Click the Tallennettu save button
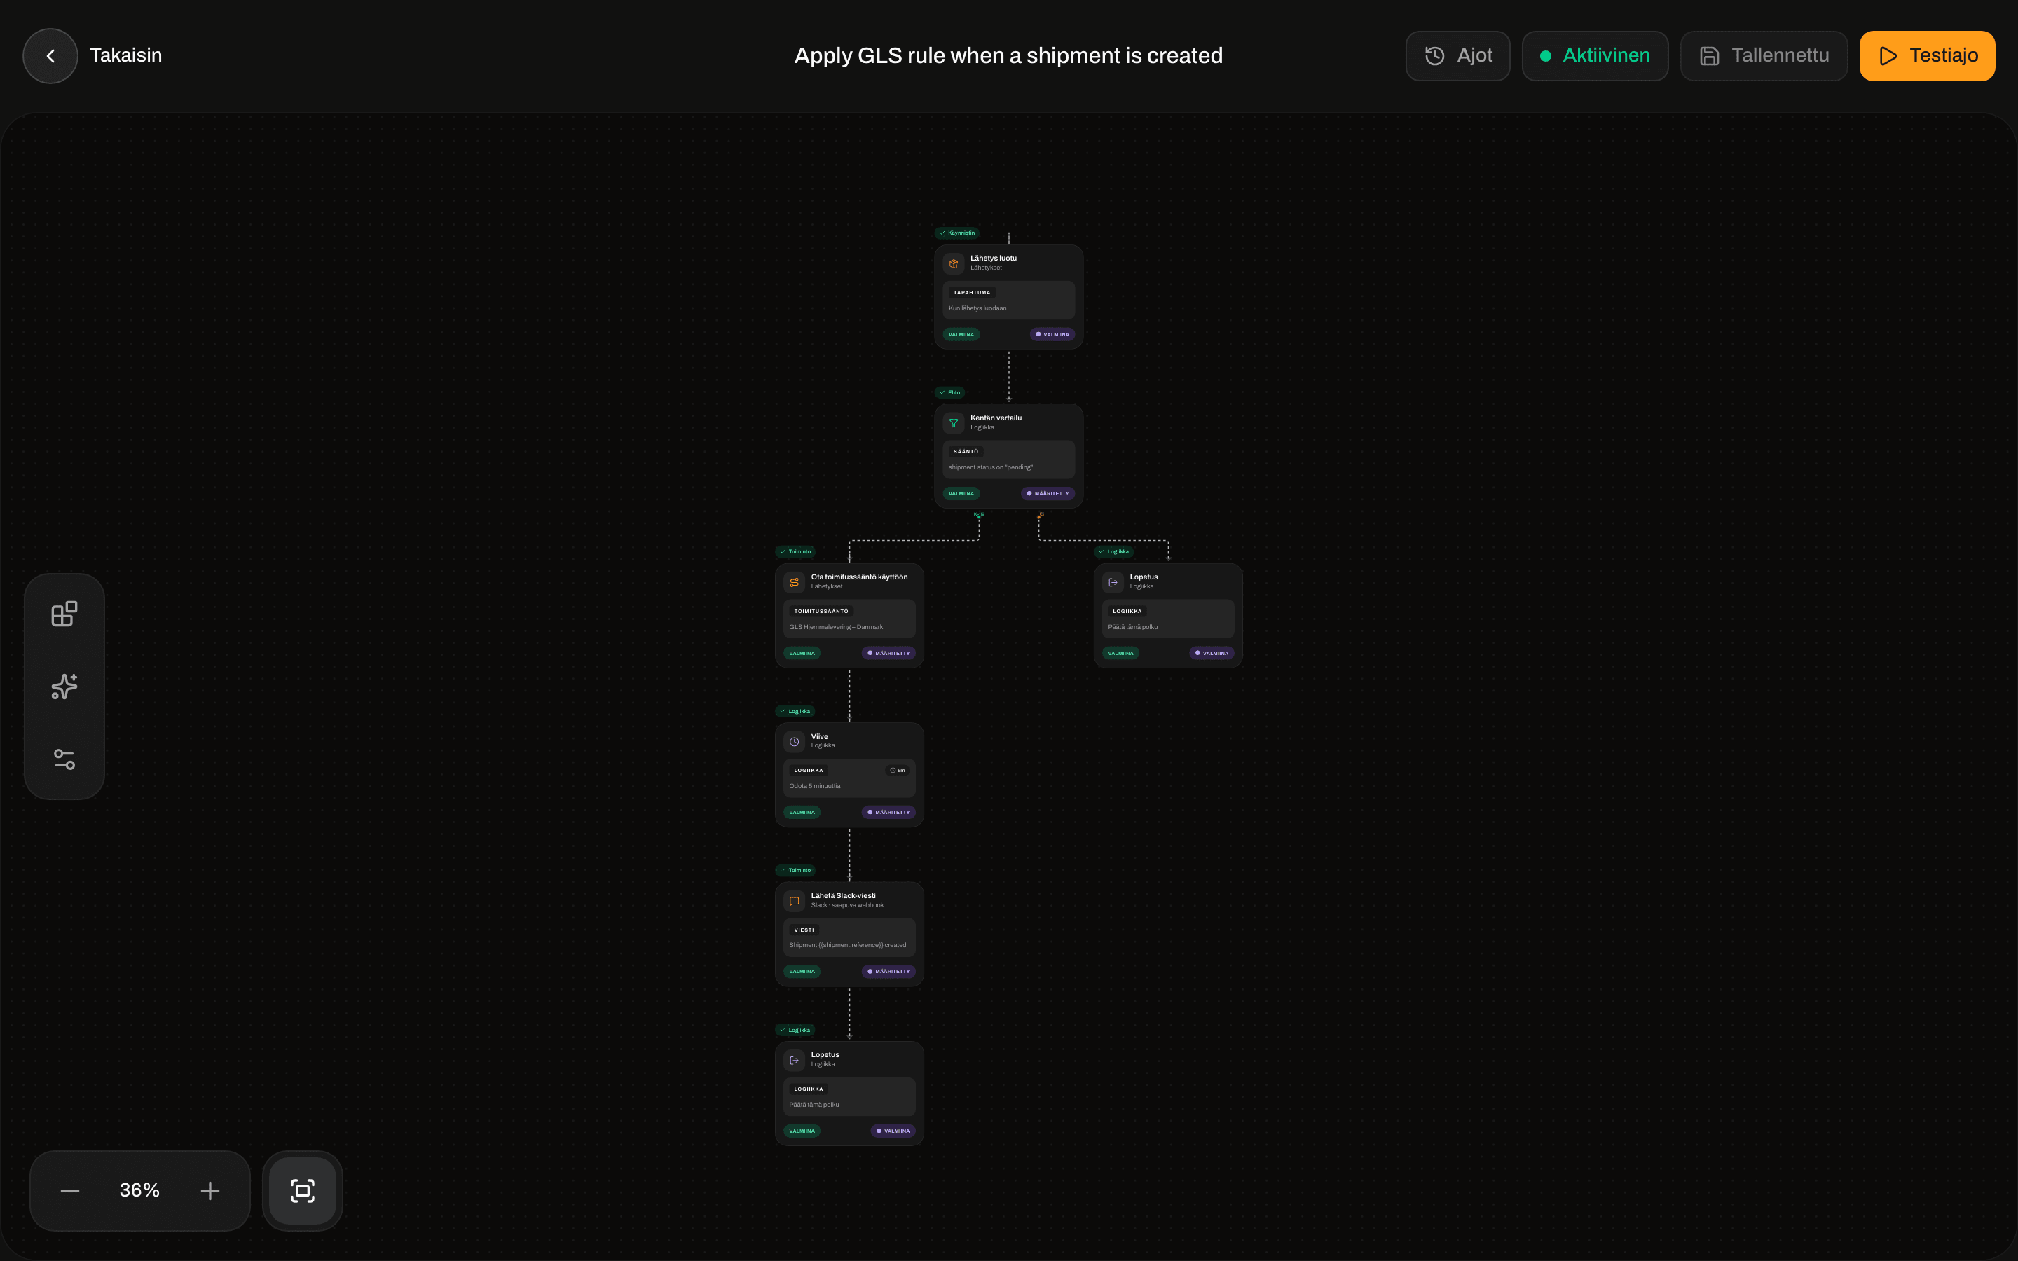The height and width of the screenshot is (1261, 2018). tap(1764, 56)
